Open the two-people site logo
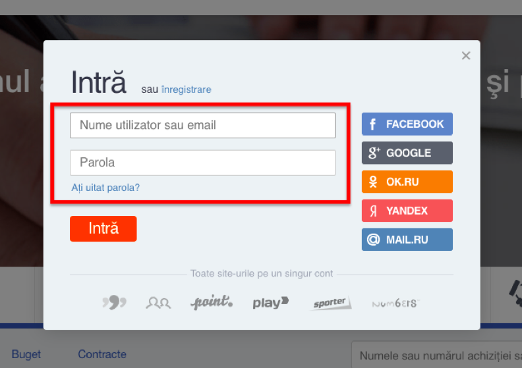Viewport: 522px width, 368px height. coord(158,303)
